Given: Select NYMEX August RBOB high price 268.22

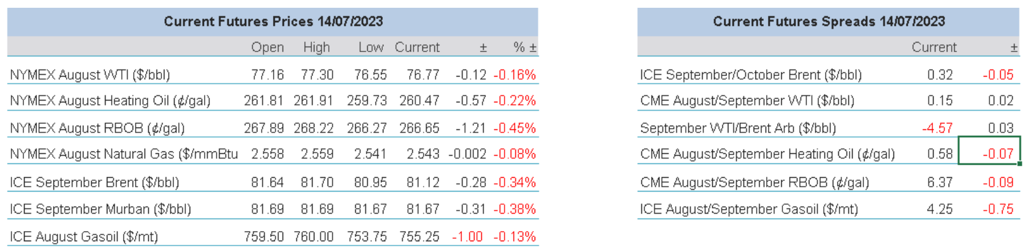Looking at the screenshot, I should coord(313,128).
